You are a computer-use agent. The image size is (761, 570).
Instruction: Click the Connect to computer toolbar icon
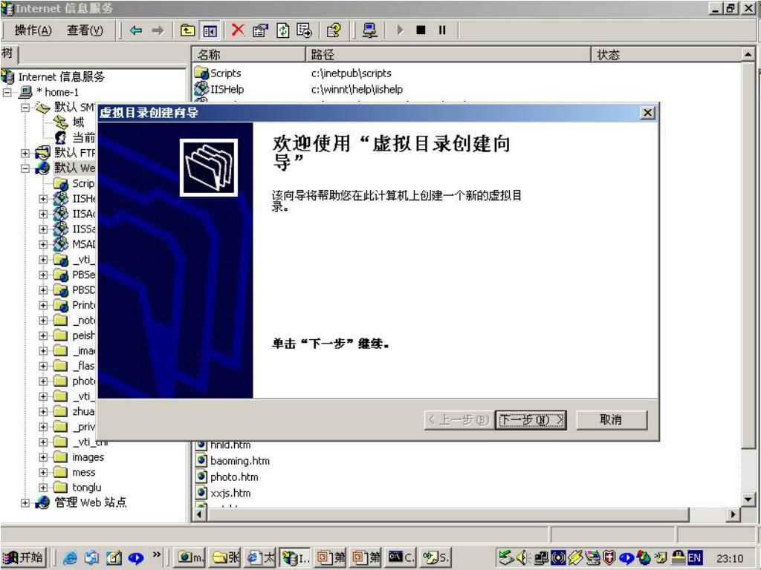(370, 30)
